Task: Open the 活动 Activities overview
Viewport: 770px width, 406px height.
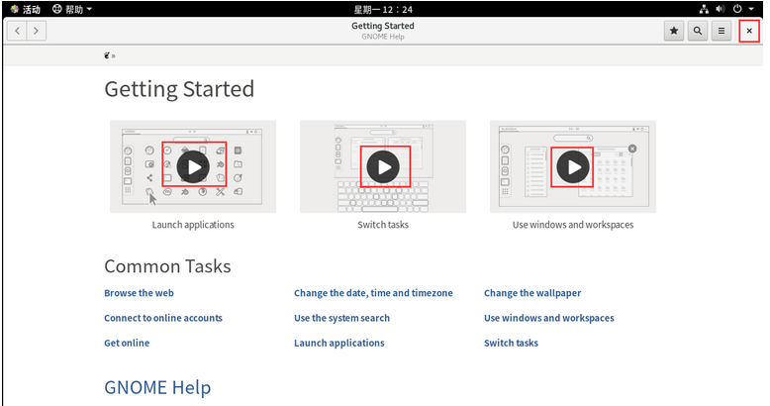Action: 26,9
